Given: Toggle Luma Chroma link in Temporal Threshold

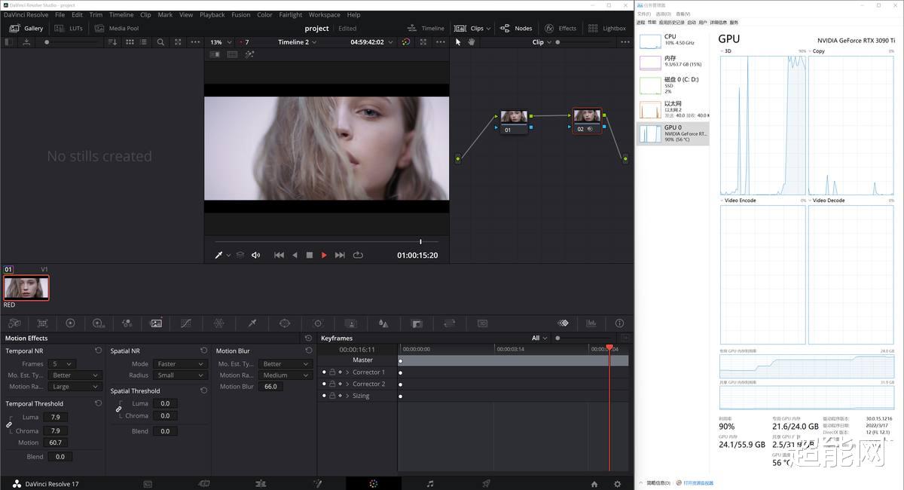Looking at the screenshot, I should coord(9,424).
